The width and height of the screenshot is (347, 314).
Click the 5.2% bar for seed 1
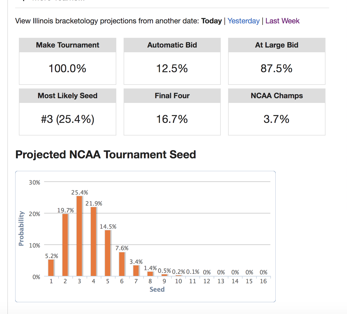click(51, 268)
